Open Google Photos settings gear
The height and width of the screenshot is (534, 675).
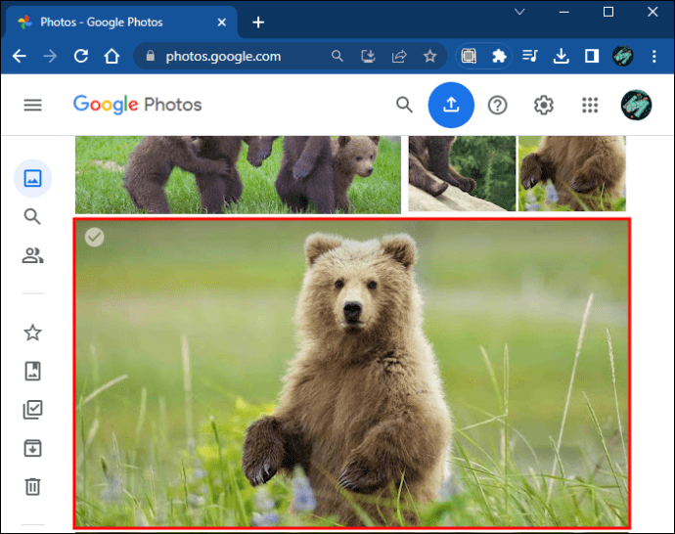544,105
